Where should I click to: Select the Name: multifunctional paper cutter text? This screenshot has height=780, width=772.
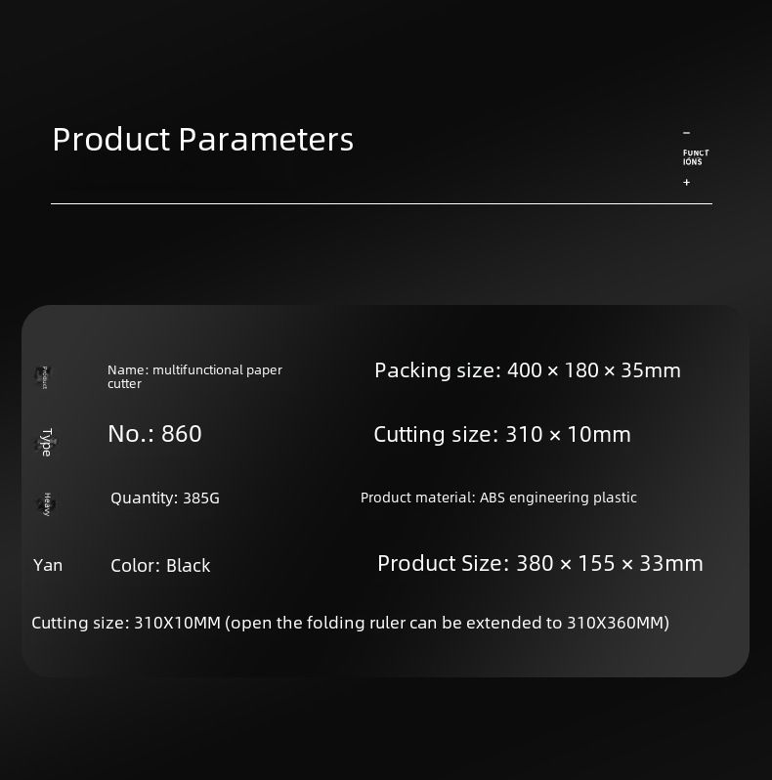click(193, 376)
